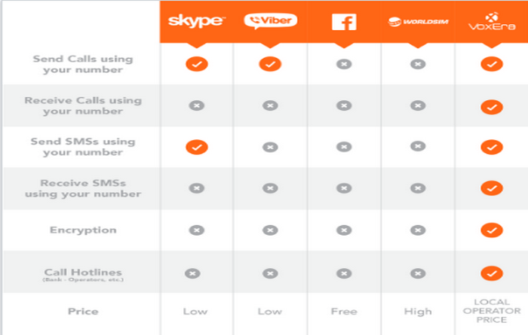
Task: Click the 'High' price under WorldSIM
Action: (418, 312)
